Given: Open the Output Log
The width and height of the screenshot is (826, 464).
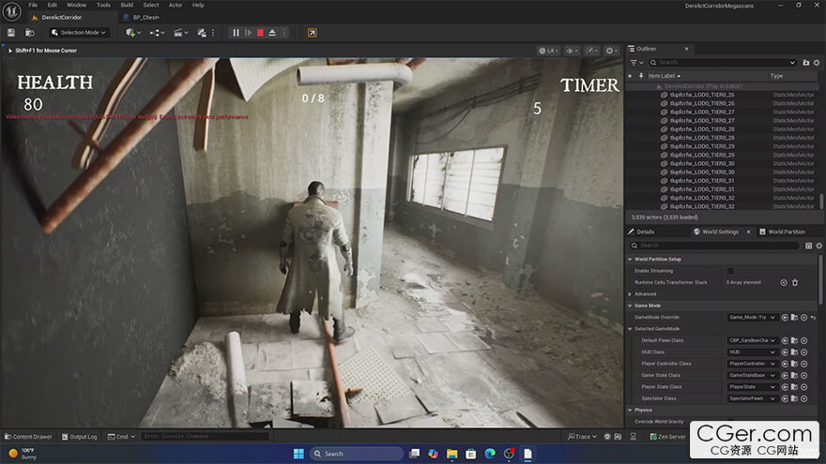Looking at the screenshot, I should 80,437.
